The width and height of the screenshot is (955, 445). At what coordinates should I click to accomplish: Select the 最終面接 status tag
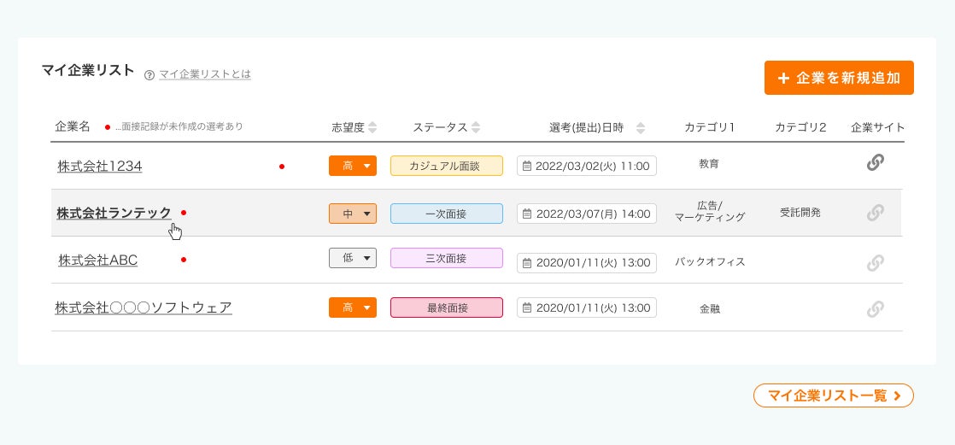[447, 307]
